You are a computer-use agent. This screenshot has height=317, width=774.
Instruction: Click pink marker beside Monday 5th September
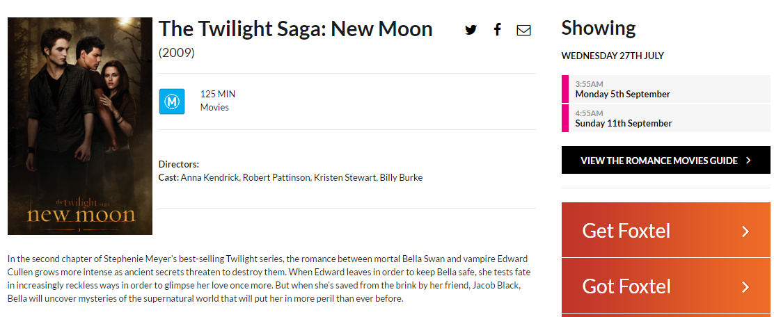565,89
